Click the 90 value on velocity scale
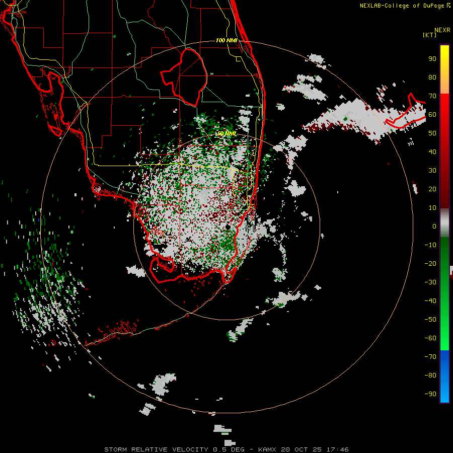 pyautogui.click(x=432, y=59)
